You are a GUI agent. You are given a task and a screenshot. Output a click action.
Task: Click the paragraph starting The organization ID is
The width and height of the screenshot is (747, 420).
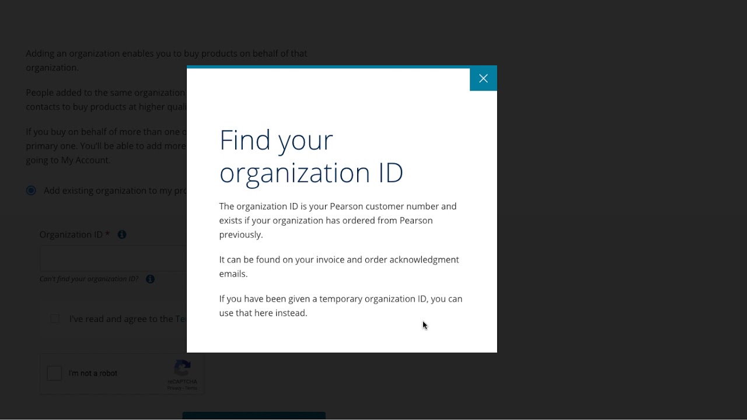(338, 220)
